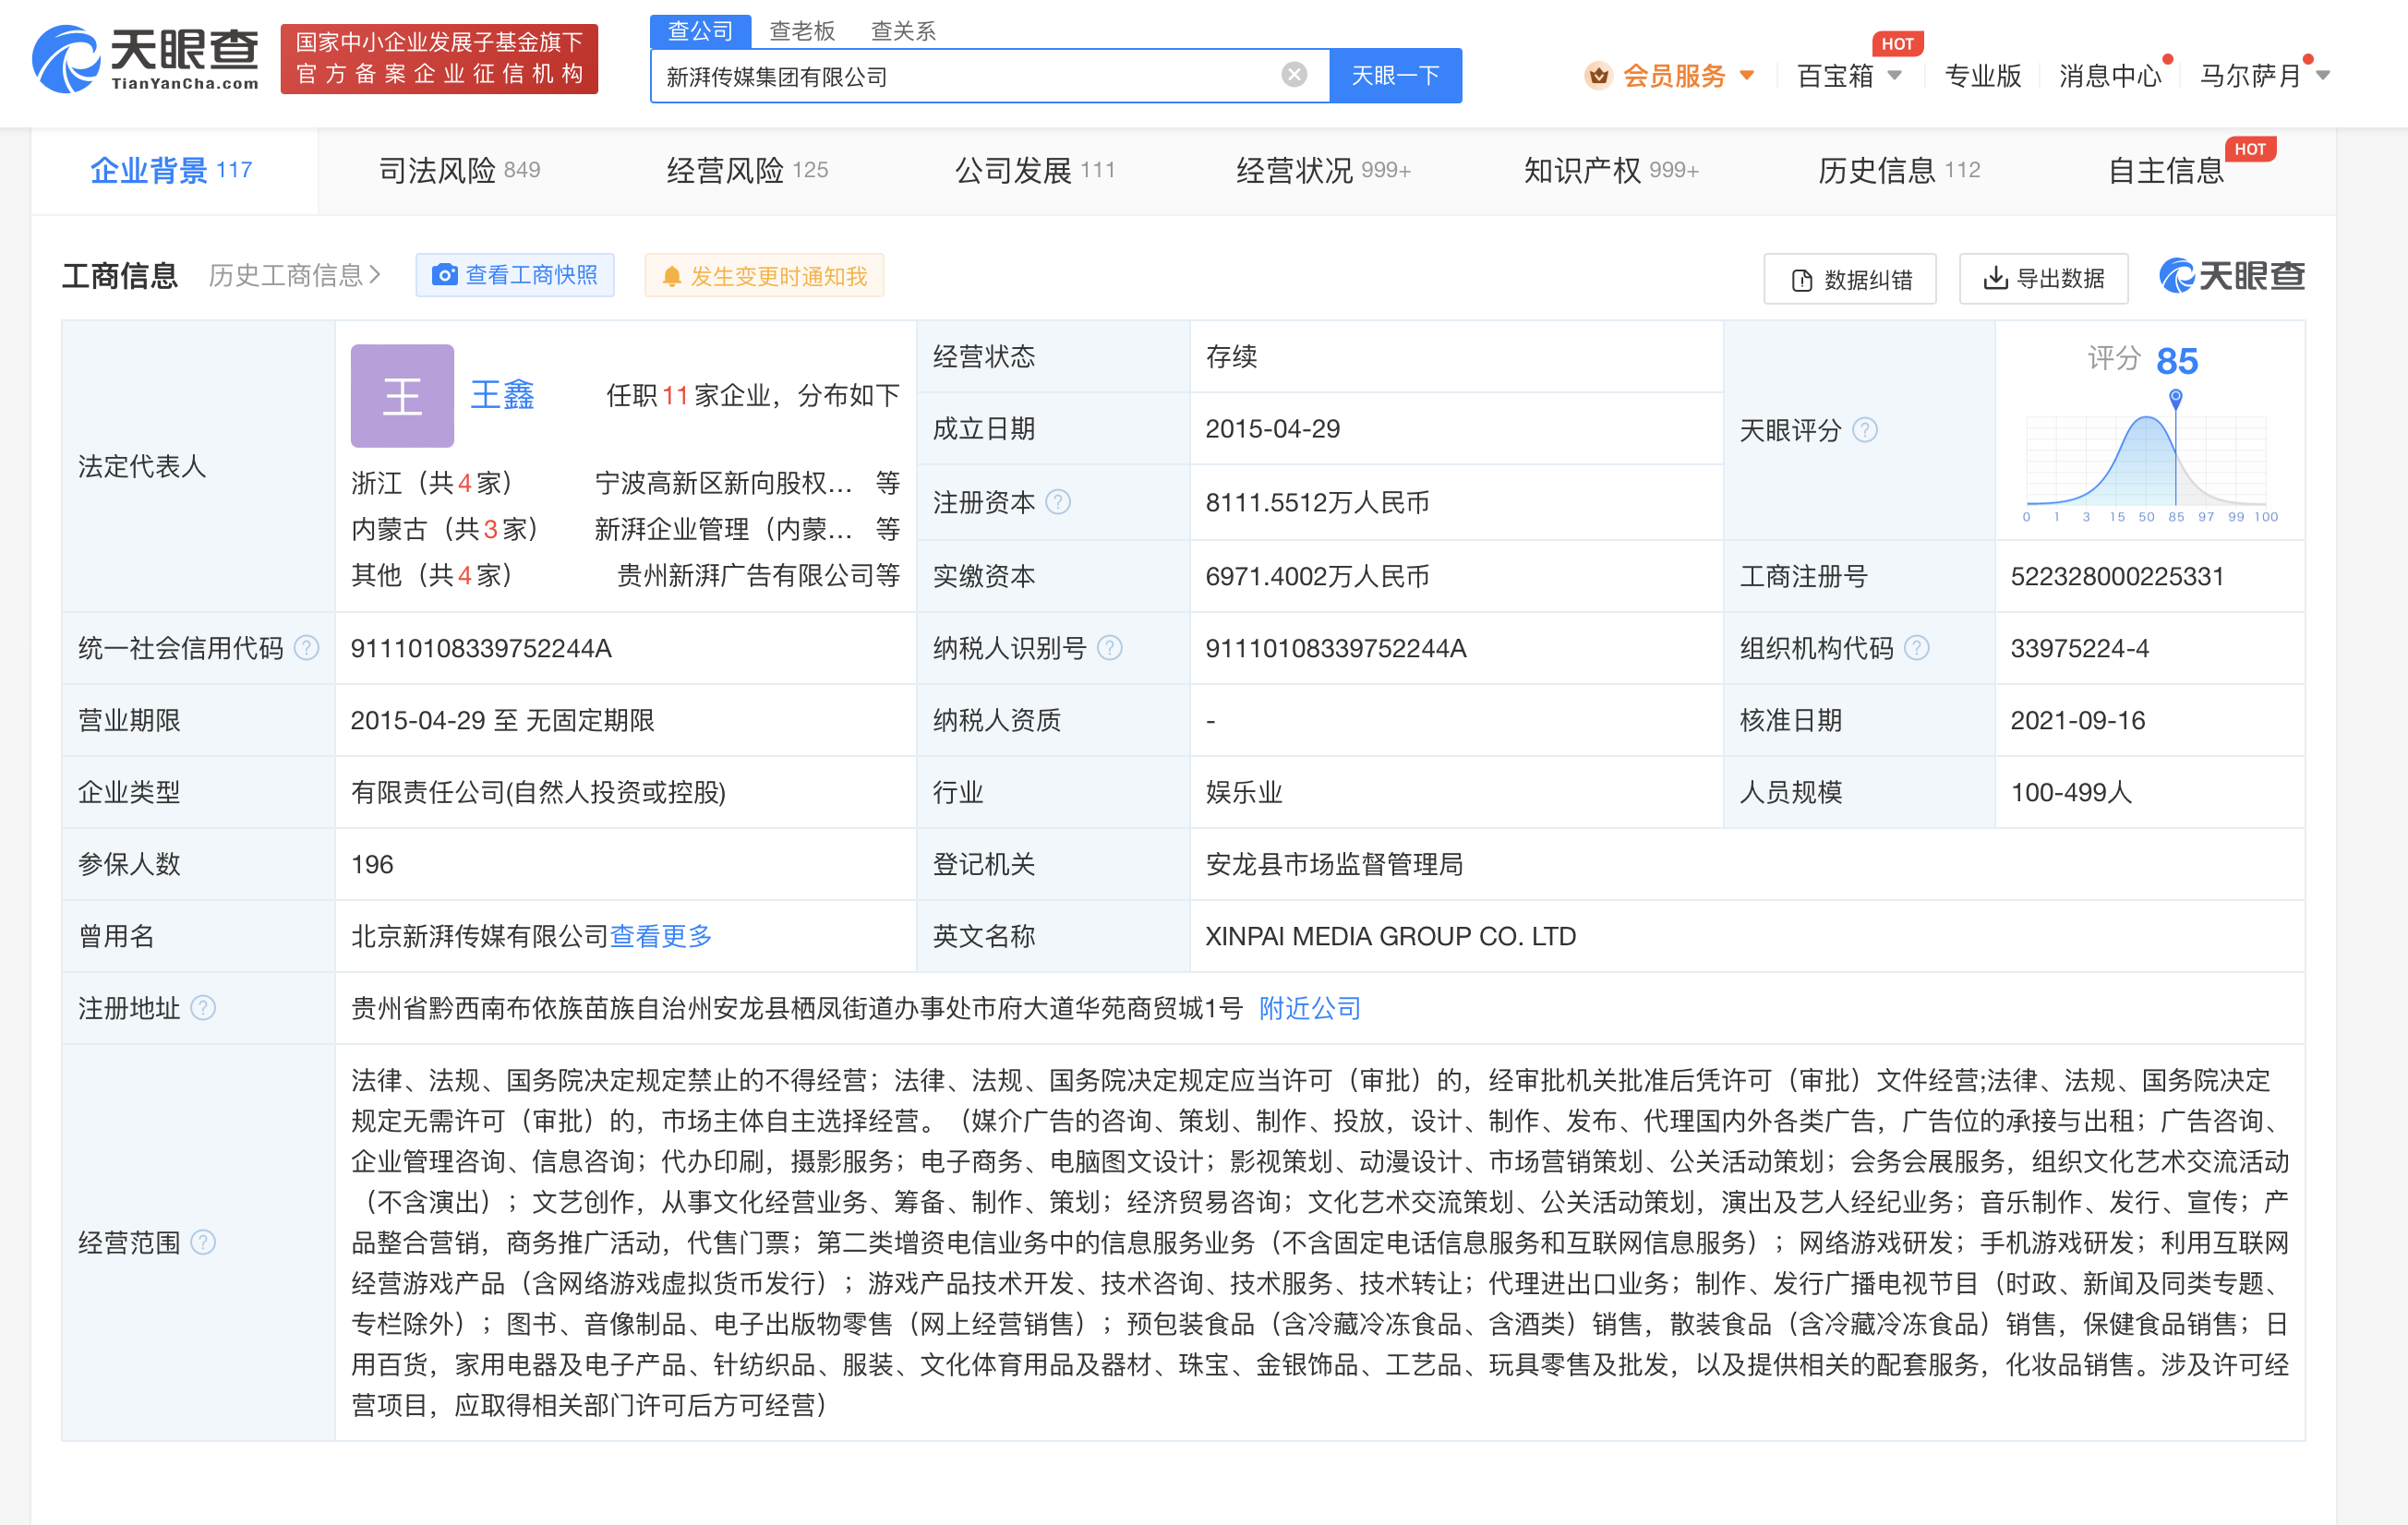Screen dimensions: 2408x1525
Task: Open 历史工商信息 chevron link
Action: pyautogui.click(x=294, y=275)
